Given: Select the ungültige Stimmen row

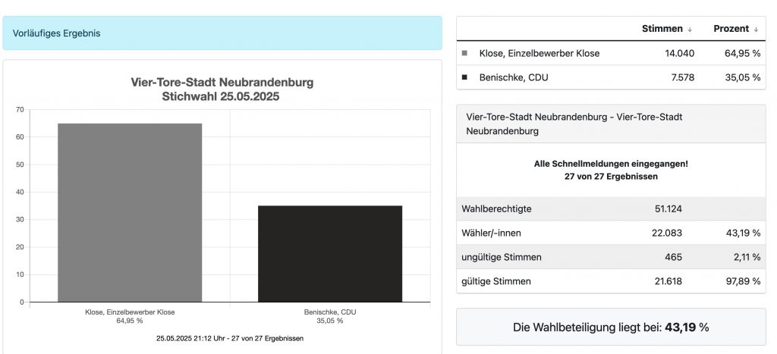Looking at the screenshot, I should 610,257.
